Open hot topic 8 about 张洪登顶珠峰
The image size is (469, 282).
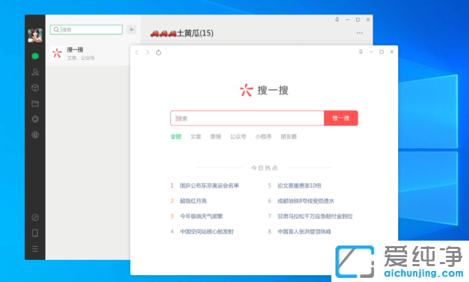[x=304, y=232]
